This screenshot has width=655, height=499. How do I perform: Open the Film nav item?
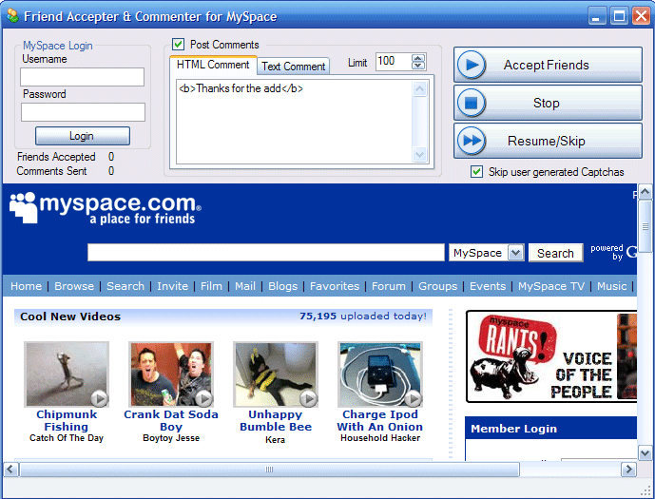click(211, 286)
